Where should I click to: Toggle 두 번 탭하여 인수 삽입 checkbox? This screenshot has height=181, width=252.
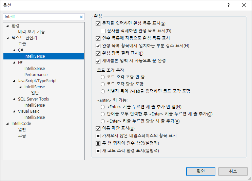[98, 143]
